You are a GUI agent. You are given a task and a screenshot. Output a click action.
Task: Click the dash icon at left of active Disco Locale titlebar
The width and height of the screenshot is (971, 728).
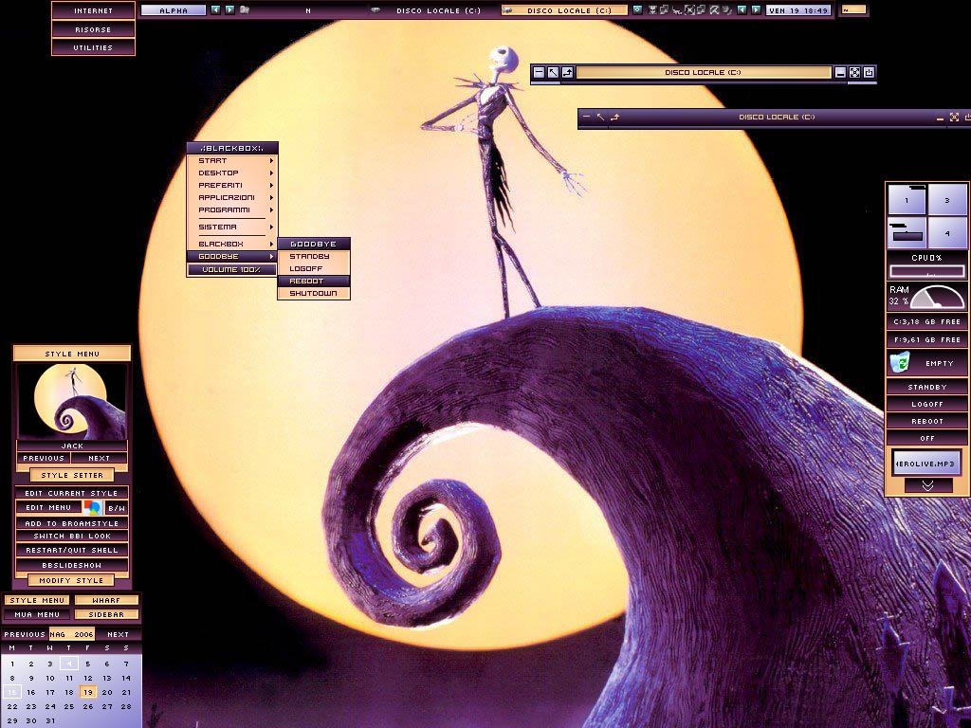(x=539, y=72)
